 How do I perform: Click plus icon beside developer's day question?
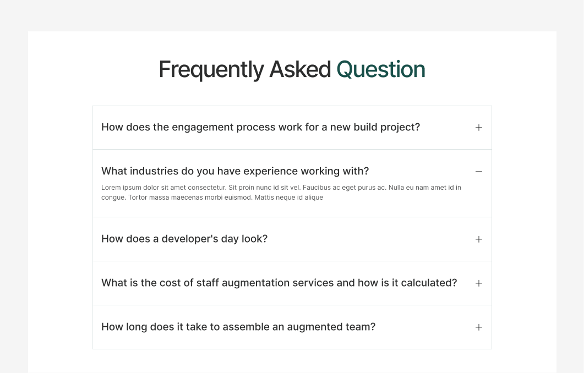click(479, 239)
